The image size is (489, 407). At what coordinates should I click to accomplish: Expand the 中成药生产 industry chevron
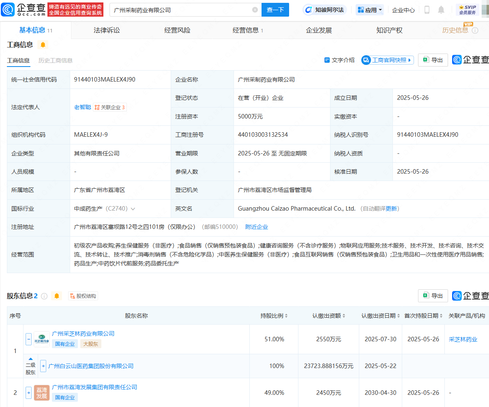(x=133, y=209)
